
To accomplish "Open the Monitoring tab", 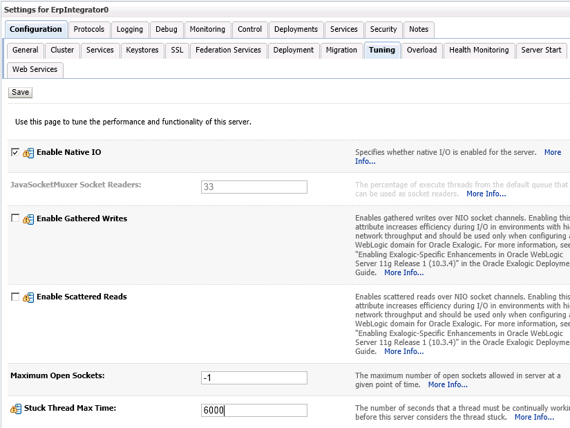I will 207,29.
